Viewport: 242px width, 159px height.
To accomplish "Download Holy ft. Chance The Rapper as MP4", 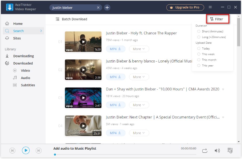I will click(116, 49).
